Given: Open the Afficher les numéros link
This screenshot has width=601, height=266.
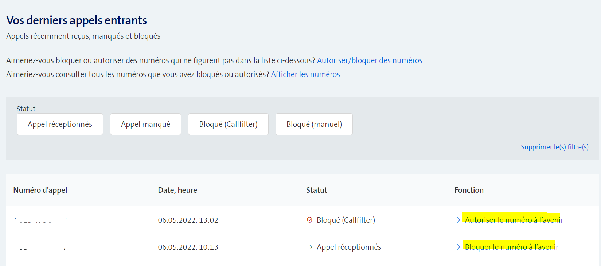Looking at the screenshot, I should click(305, 74).
